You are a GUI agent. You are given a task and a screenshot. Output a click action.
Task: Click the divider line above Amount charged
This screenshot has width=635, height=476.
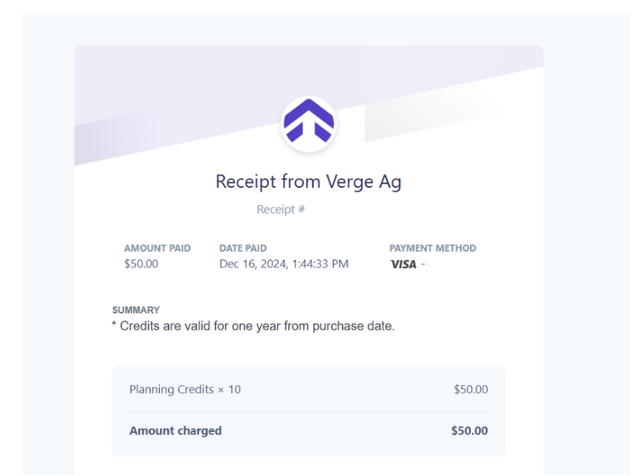pyautogui.click(x=309, y=412)
